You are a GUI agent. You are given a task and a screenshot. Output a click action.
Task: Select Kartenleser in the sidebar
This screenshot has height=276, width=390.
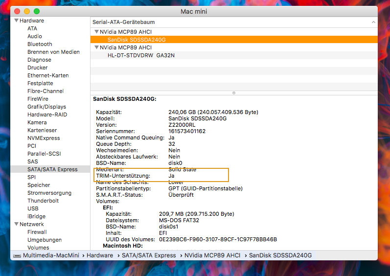pyautogui.click(x=42, y=130)
